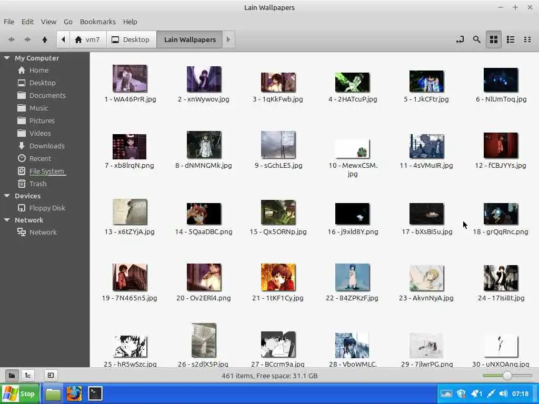Click file name 23 - AkvnNyA.jpg
The image size is (539, 404).
click(x=426, y=298)
